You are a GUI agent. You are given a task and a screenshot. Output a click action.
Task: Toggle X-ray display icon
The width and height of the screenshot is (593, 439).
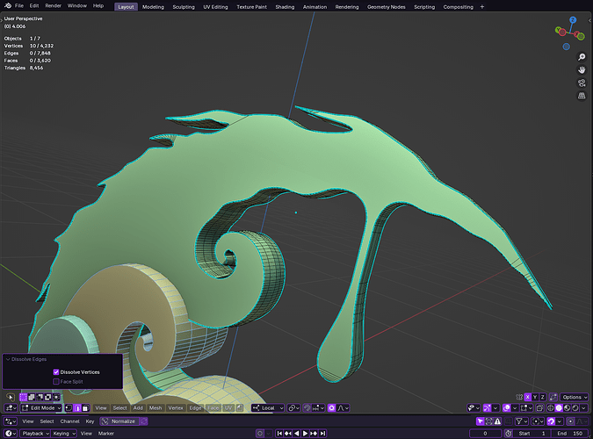click(x=539, y=408)
